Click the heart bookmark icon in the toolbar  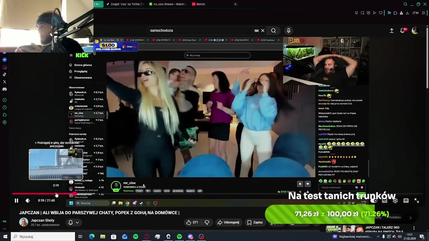(x=380, y=13)
